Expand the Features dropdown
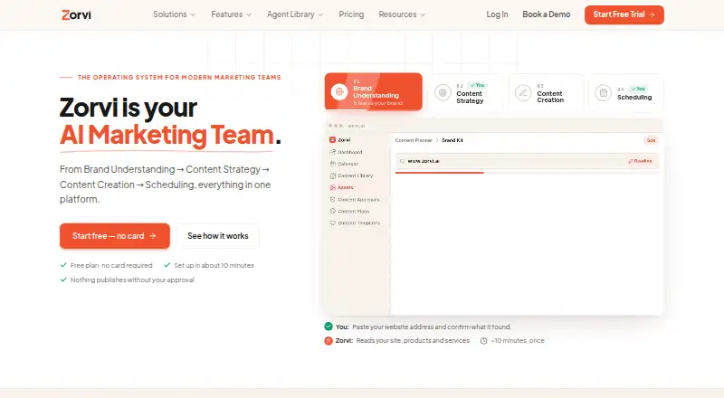The image size is (724, 398). (231, 14)
